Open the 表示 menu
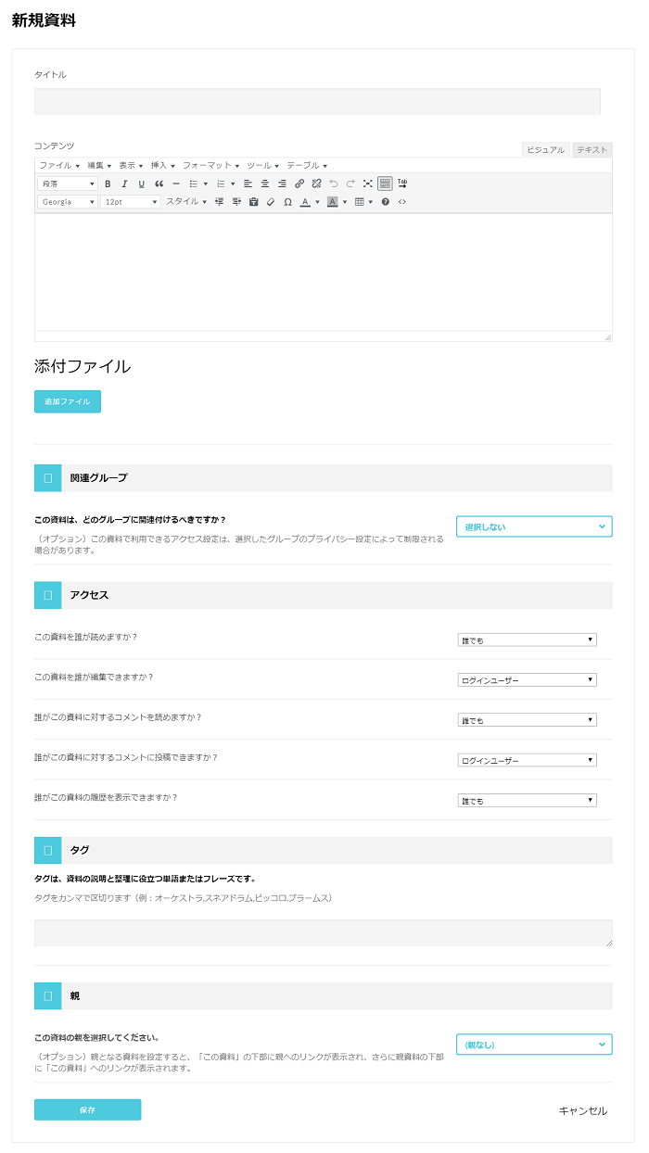 click(131, 165)
